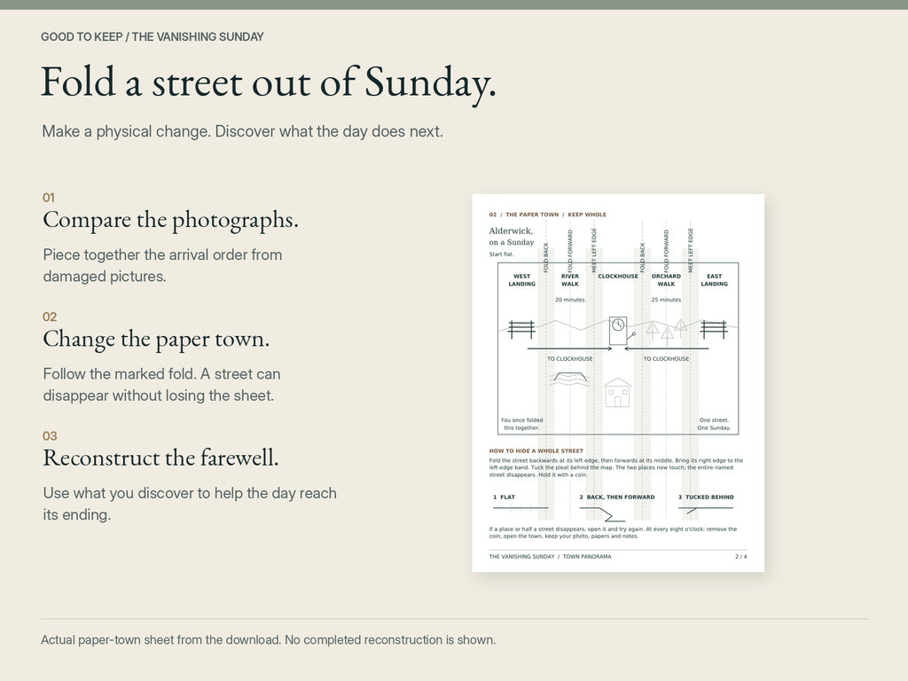Click the '20 minutes' label

(x=570, y=300)
